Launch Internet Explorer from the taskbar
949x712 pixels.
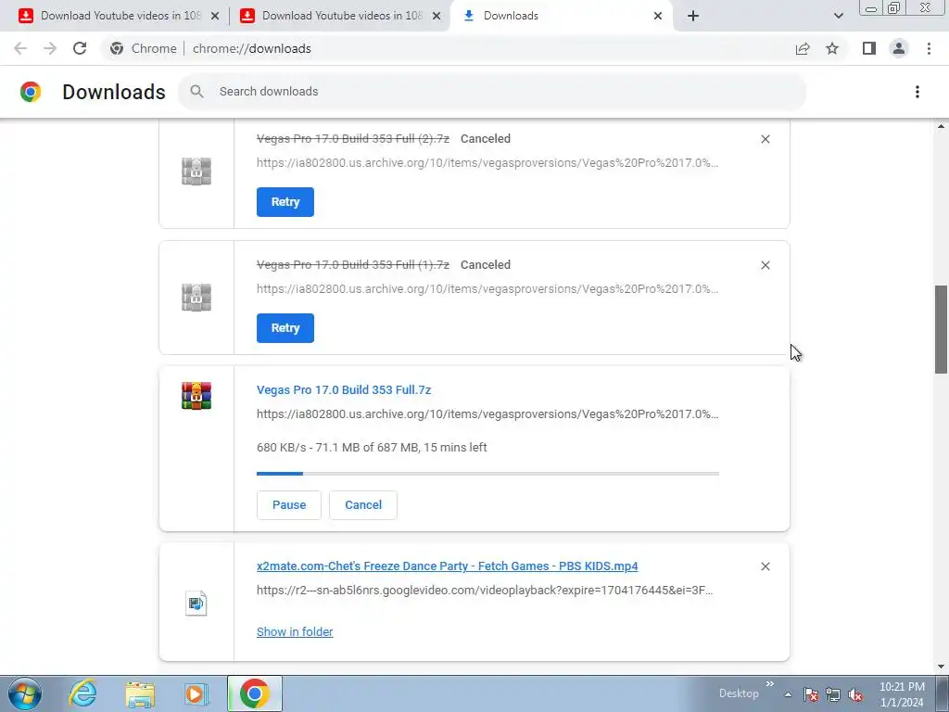pos(82,693)
